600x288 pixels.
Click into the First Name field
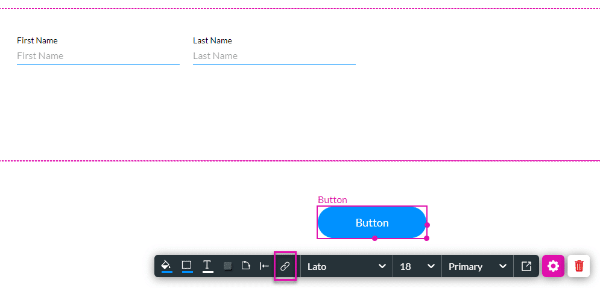98,56
